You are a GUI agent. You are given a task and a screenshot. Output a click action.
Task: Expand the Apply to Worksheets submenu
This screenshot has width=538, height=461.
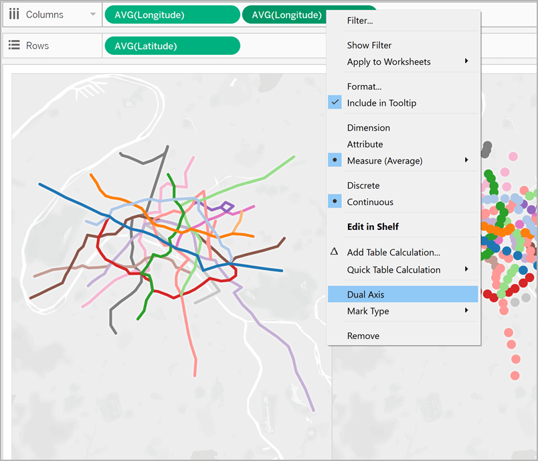tap(395, 62)
